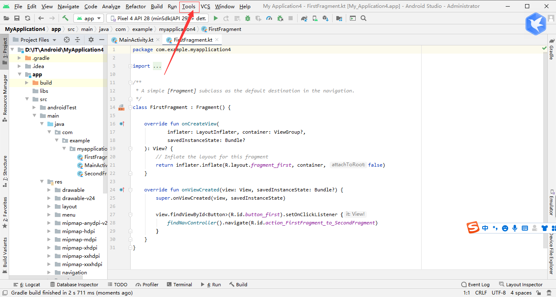Click Sync Project with Gradle Files icon
This screenshot has height=297, width=556.
click(x=304, y=18)
